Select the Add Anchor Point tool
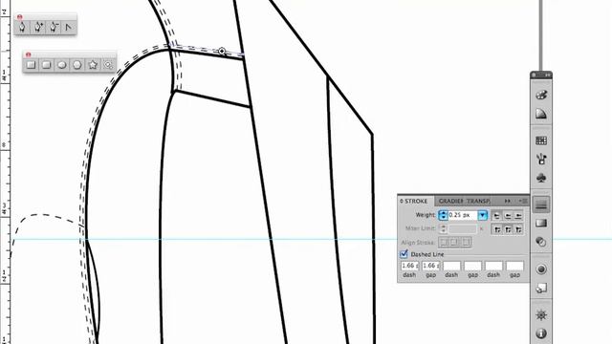 38,28
